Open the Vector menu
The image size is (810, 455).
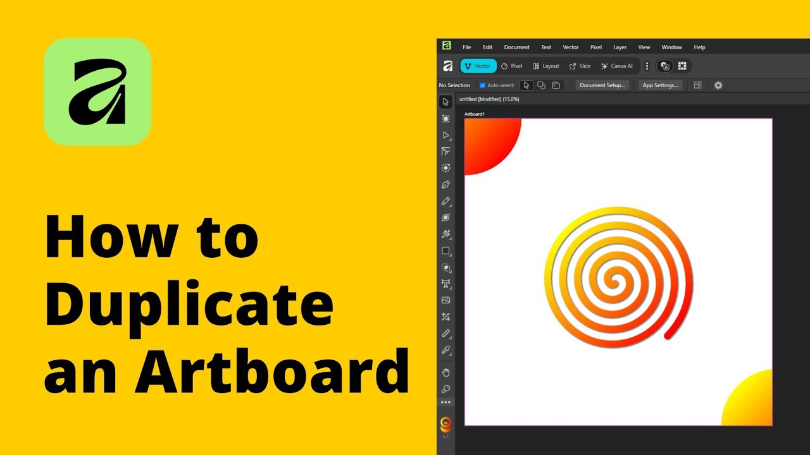pyautogui.click(x=570, y=47)
